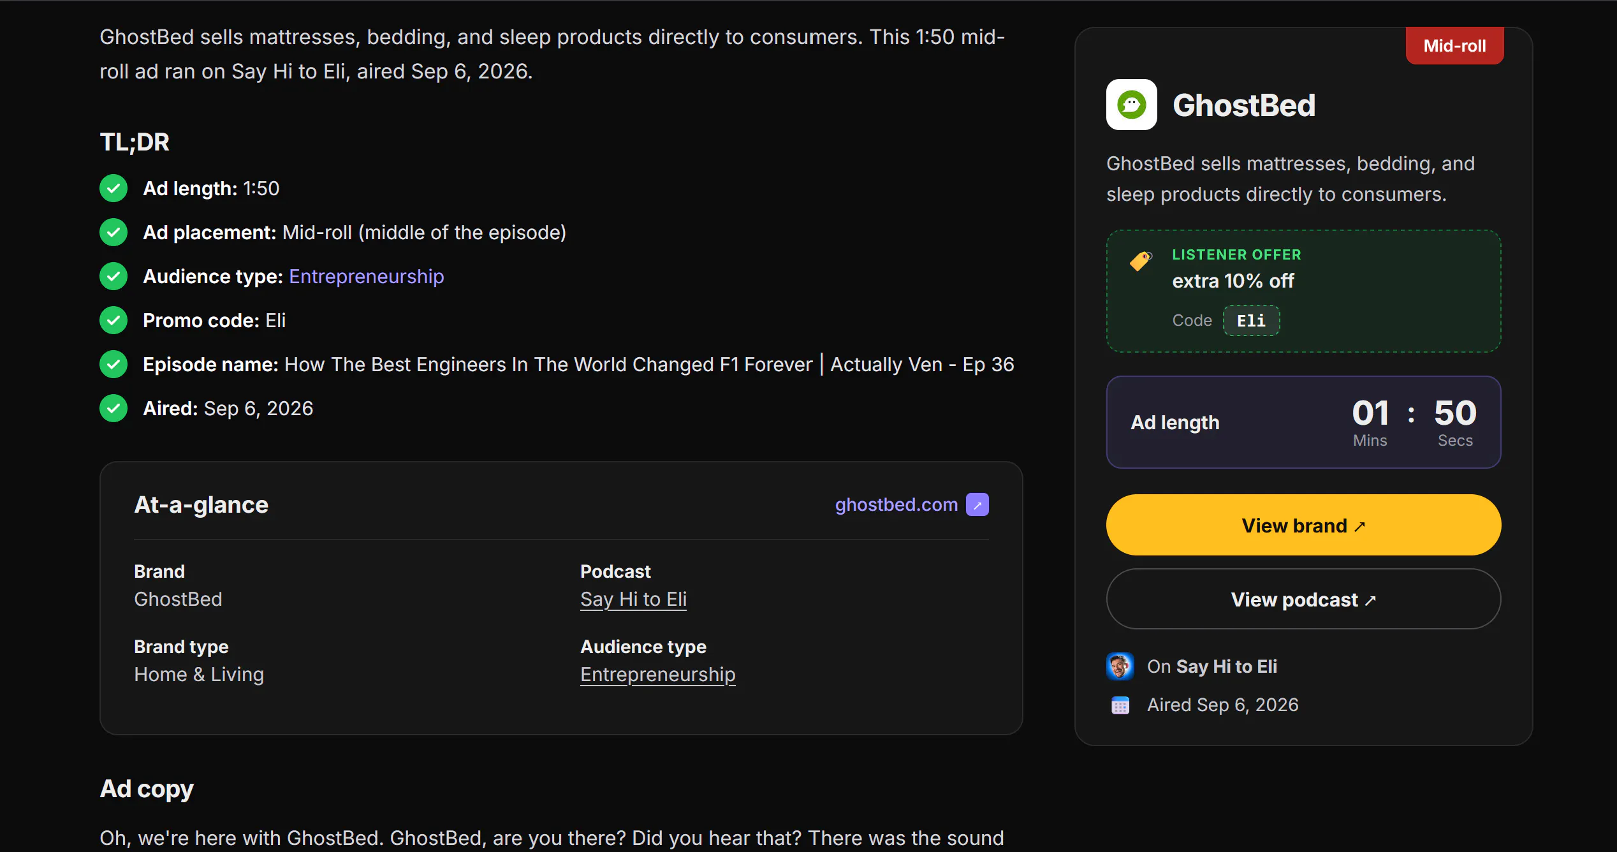
Task: Follow the ghostbed.com link
Action: pyautogui.click(x=896, y=504)
